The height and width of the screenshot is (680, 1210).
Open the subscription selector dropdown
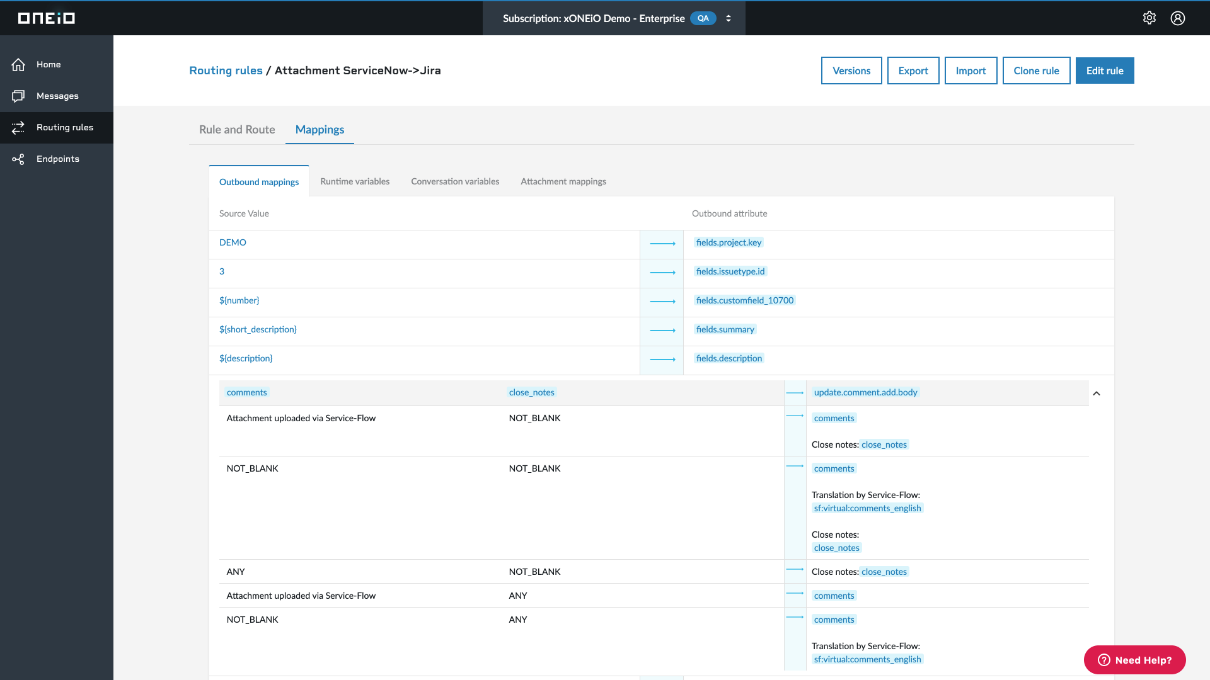pos(614,18)
